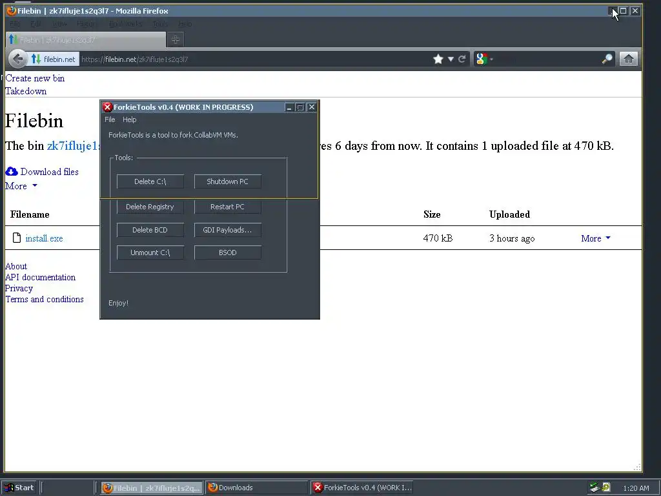Click the filebin.net site identity badge
This screenshot has height=496, width=661.
[x=54, y=59]
